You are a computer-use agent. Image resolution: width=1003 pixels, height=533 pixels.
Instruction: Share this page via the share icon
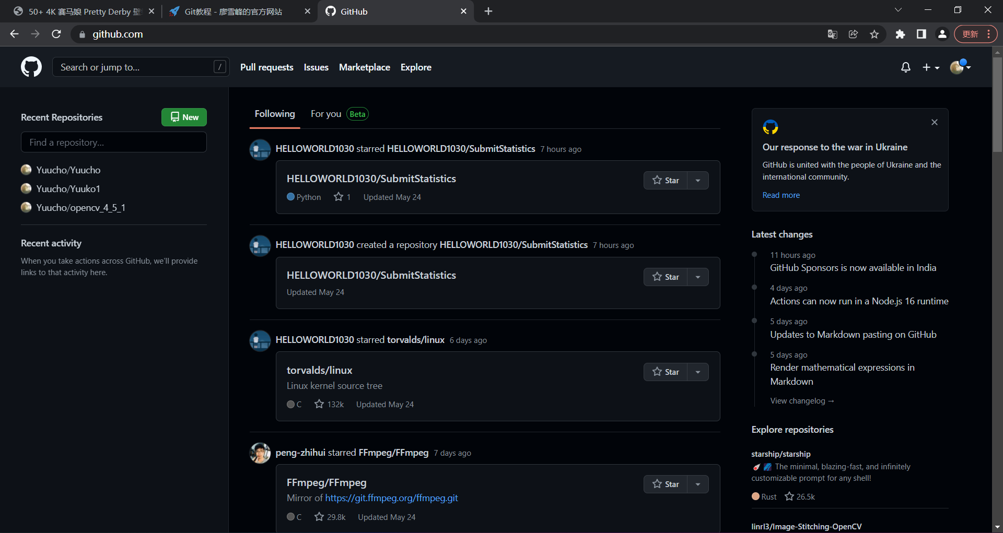[854, 34]
